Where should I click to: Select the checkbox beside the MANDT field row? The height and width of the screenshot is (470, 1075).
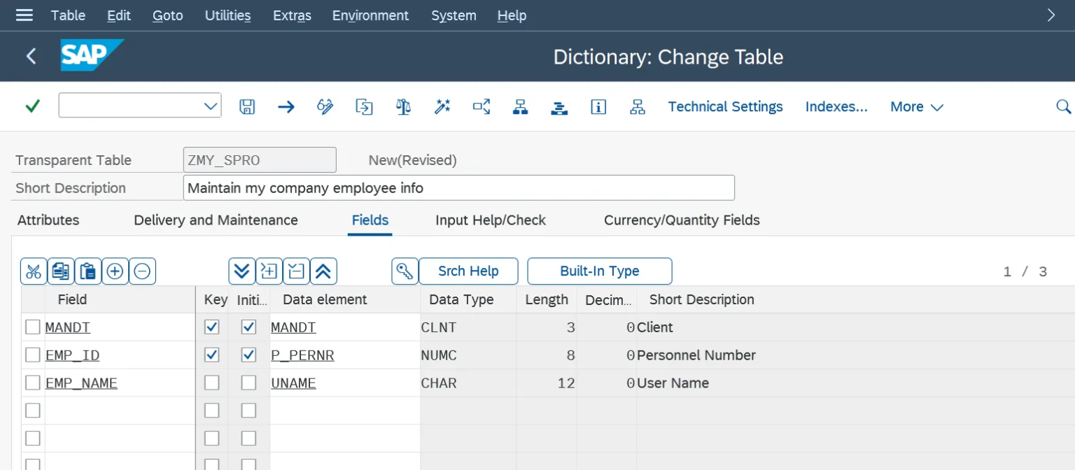tap(32, 327)
